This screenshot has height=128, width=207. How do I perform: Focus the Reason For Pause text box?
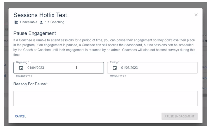click(105, 98)
